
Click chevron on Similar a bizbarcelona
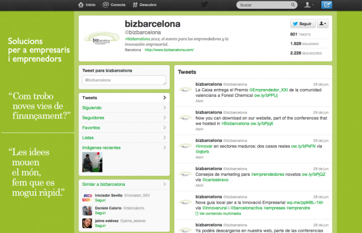(x=165, y=184)
